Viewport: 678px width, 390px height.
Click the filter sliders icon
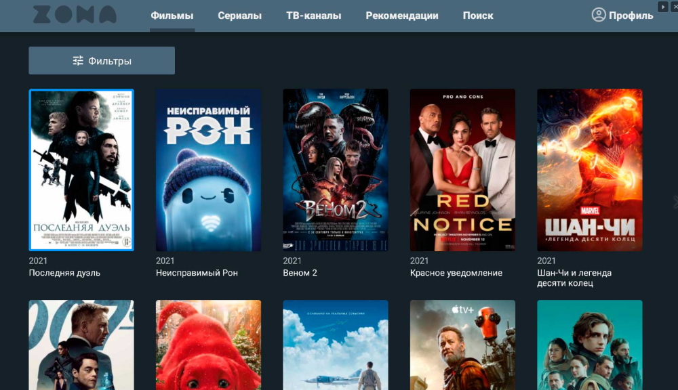78,61
